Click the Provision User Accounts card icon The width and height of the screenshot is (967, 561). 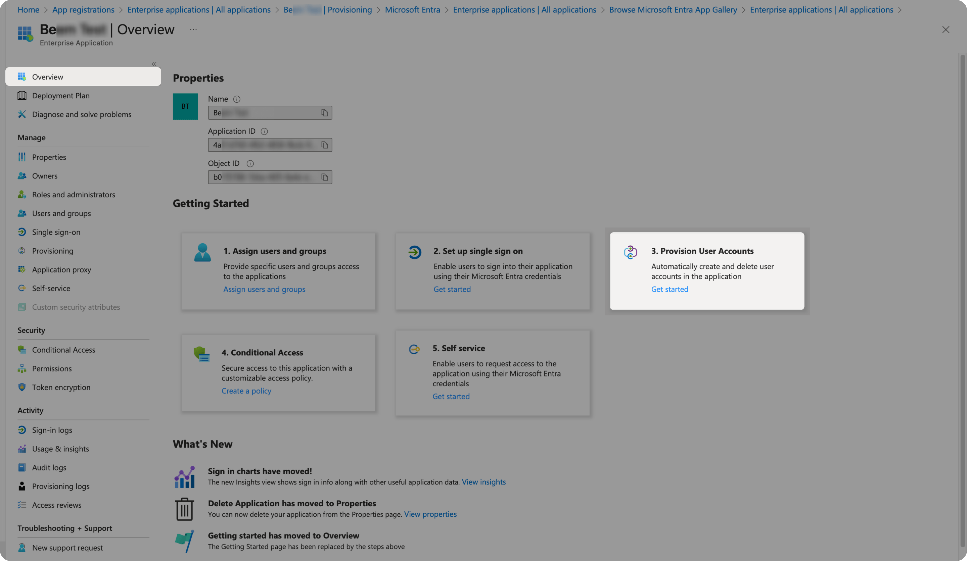631,252
